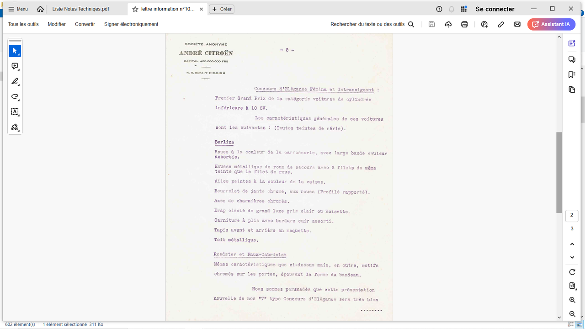Open the Modifier menu
Viewport: 585px width, 329px height.
57,24
